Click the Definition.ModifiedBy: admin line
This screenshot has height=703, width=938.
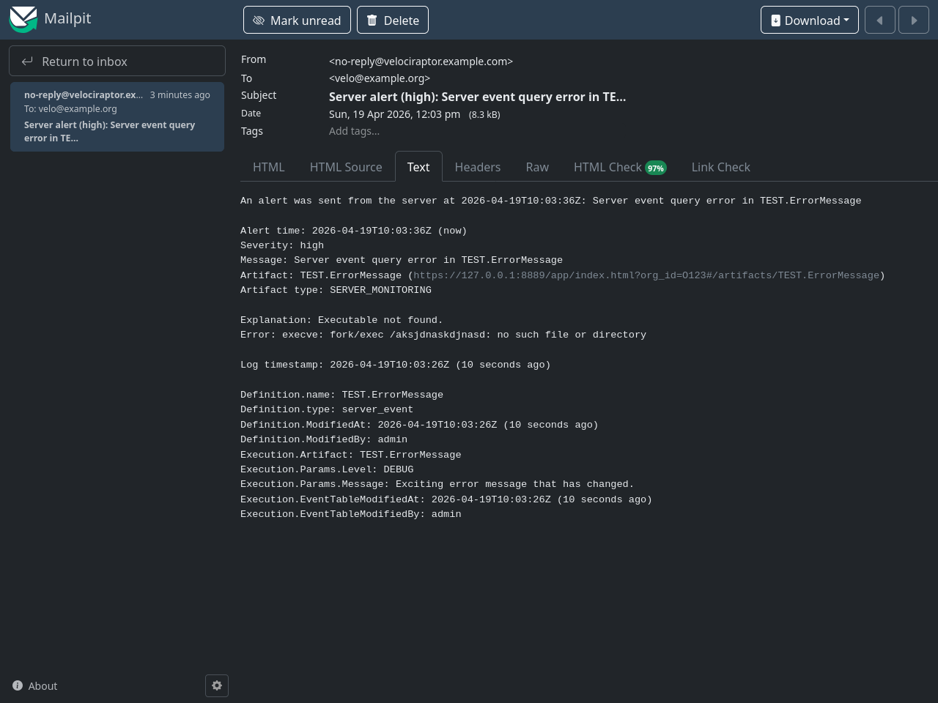(324, 439)
